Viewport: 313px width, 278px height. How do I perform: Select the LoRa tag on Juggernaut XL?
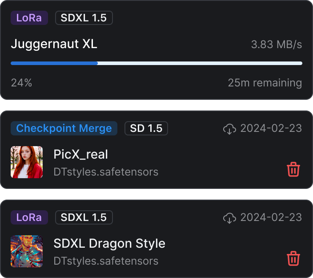click(x=29, y=18)
